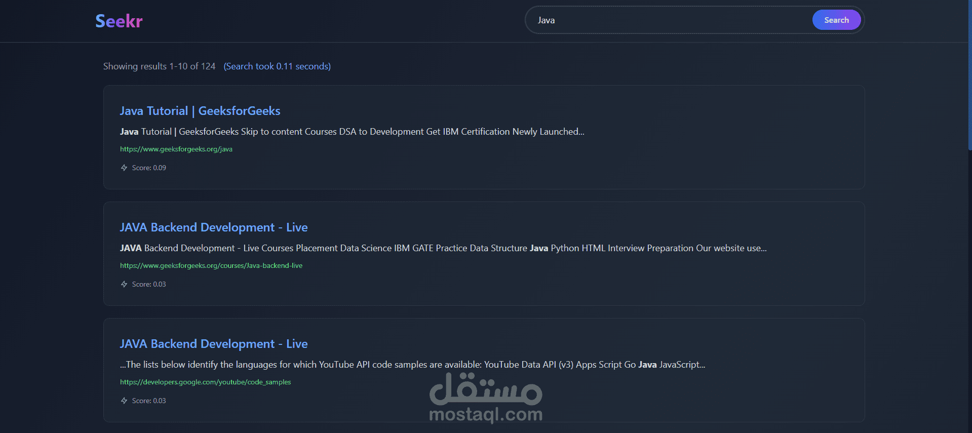Click 'Score: 0.03' under the developers.google.com URL
972x433 pixels.
coord(149,401)
